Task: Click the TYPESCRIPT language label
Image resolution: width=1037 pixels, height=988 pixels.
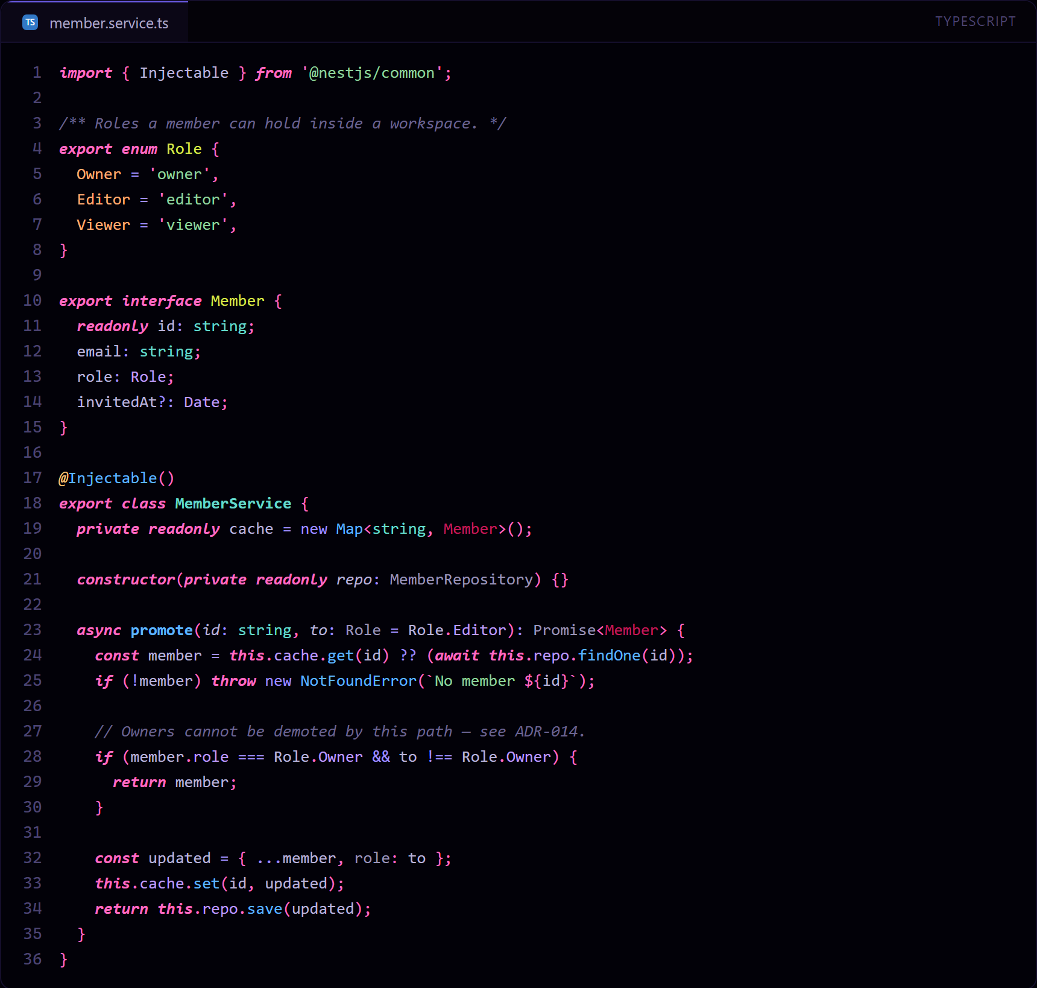Action: point(975,22)
